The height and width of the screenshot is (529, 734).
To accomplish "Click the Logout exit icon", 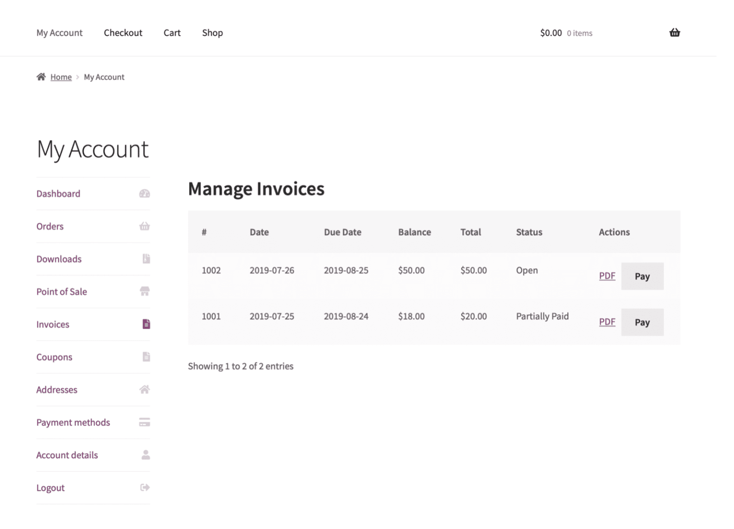I will (x=145, y=487).
